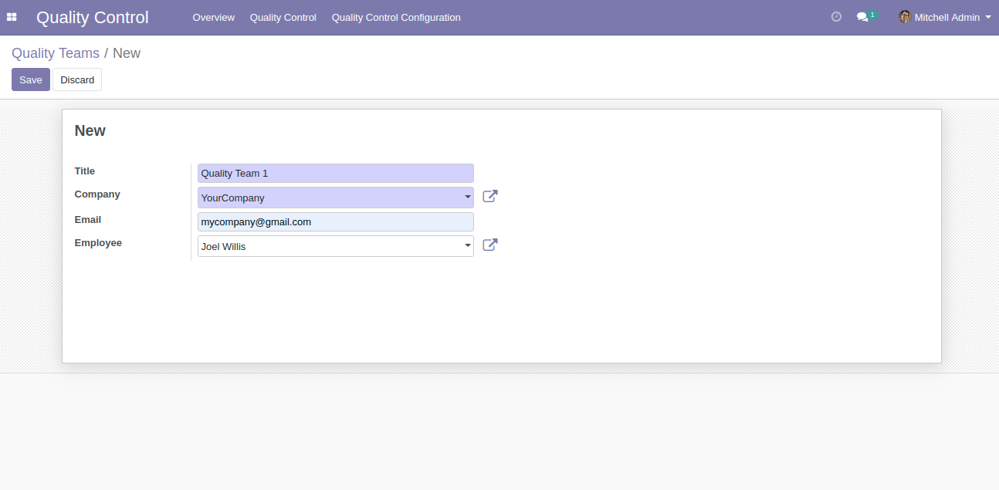Open the conversations chat bubble icon
The height and width of the screenshot is (490, 999).
pyautogui.click(x=862, y=17)
